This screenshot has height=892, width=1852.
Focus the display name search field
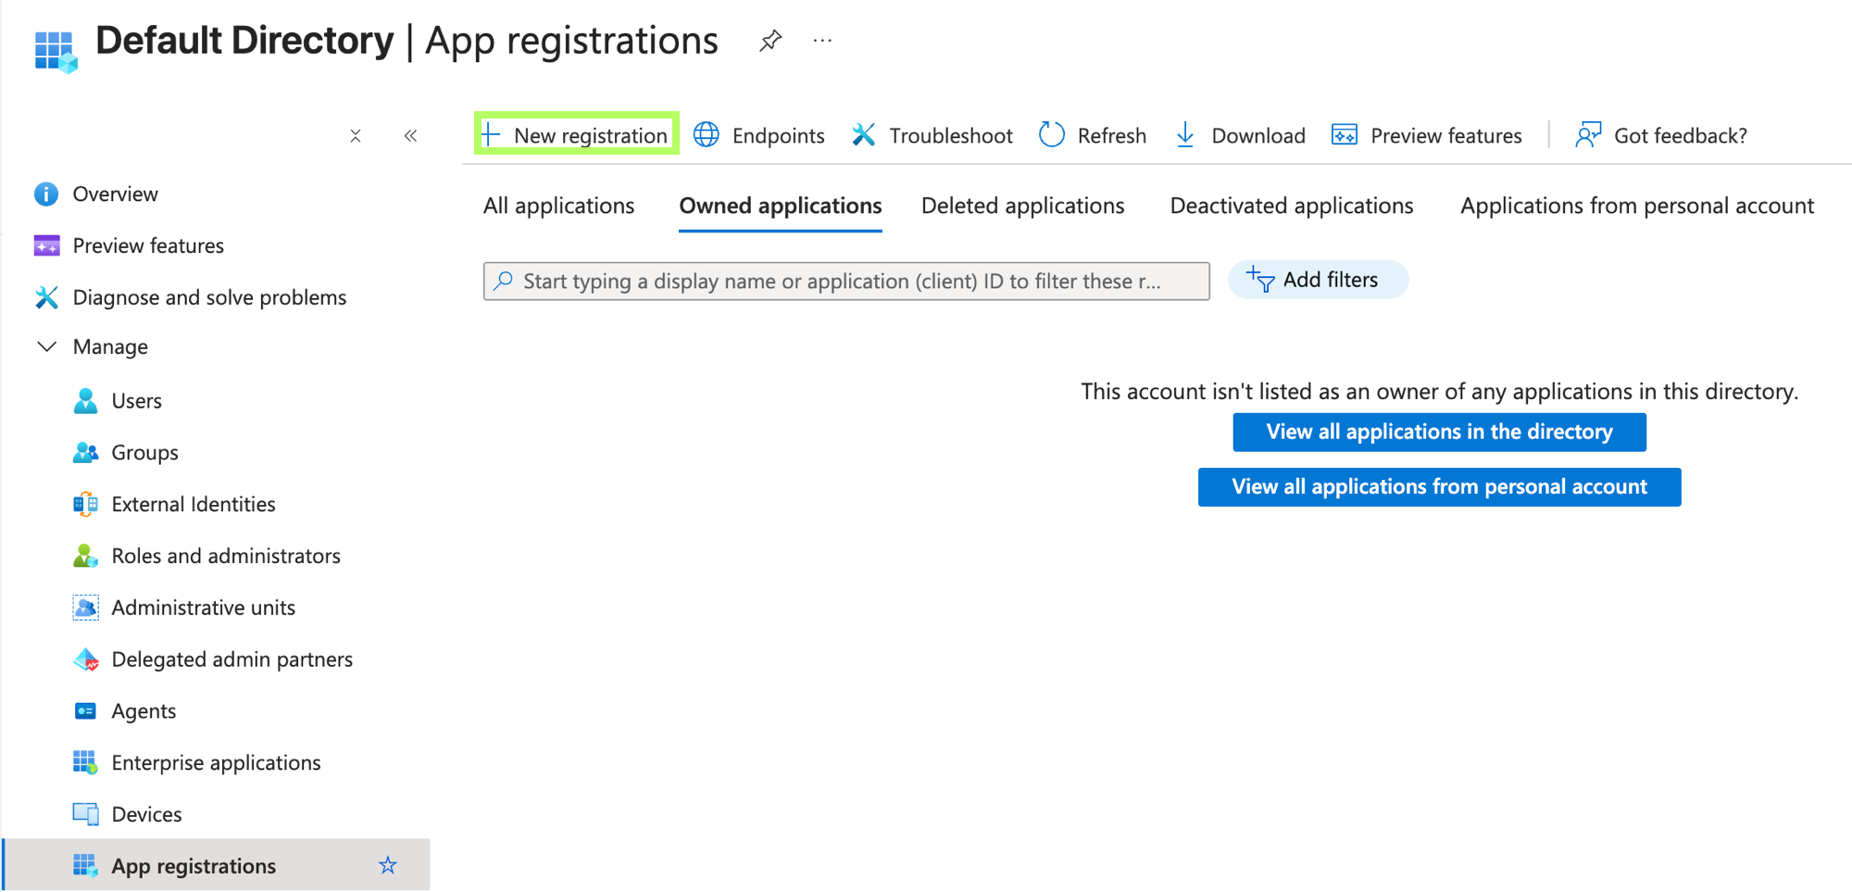coord(846,281)
